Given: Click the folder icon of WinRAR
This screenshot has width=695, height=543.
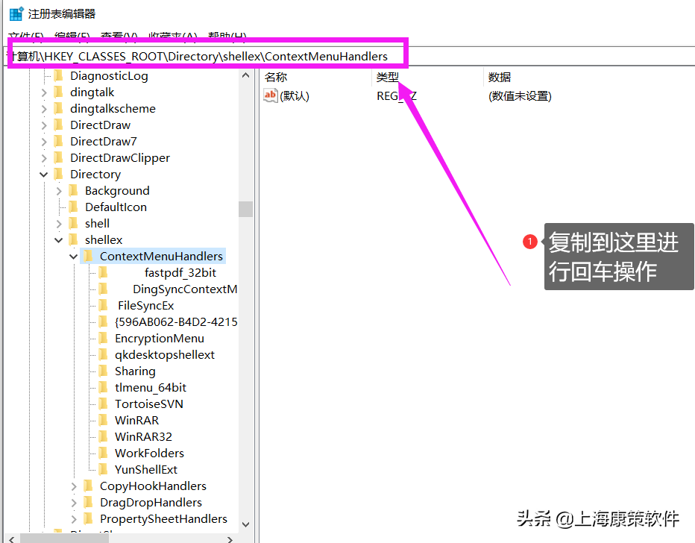Looking at the screenshot, I should [x=103, y=420].
